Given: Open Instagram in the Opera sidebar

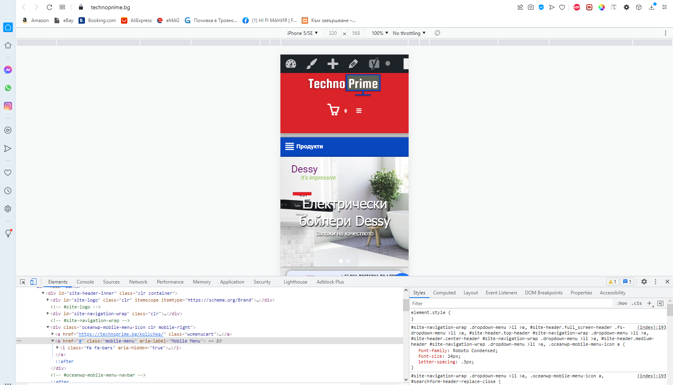Looking at the screenshot, I should (x=8, y=106).
